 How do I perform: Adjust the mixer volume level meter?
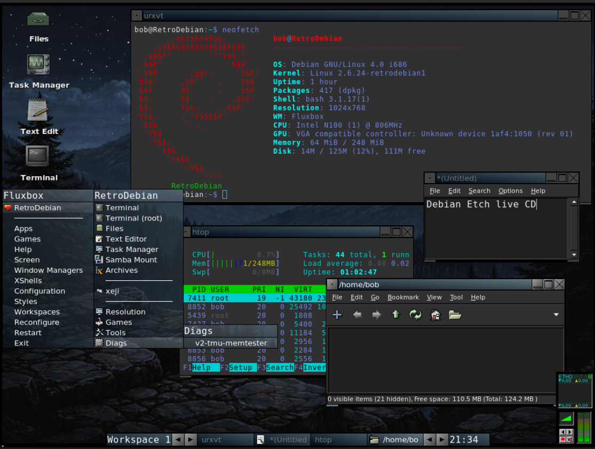point(584,428)
